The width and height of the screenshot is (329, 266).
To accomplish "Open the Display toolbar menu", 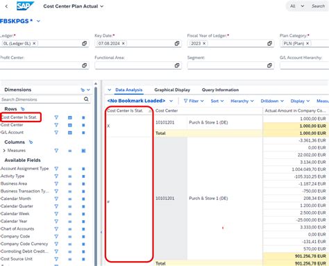I will coord(300,101).
